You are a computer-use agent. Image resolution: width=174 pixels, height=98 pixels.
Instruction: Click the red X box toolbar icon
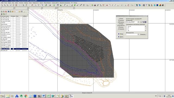pos(16,5)
